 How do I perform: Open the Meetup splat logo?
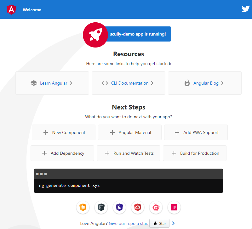pos(156,207)
